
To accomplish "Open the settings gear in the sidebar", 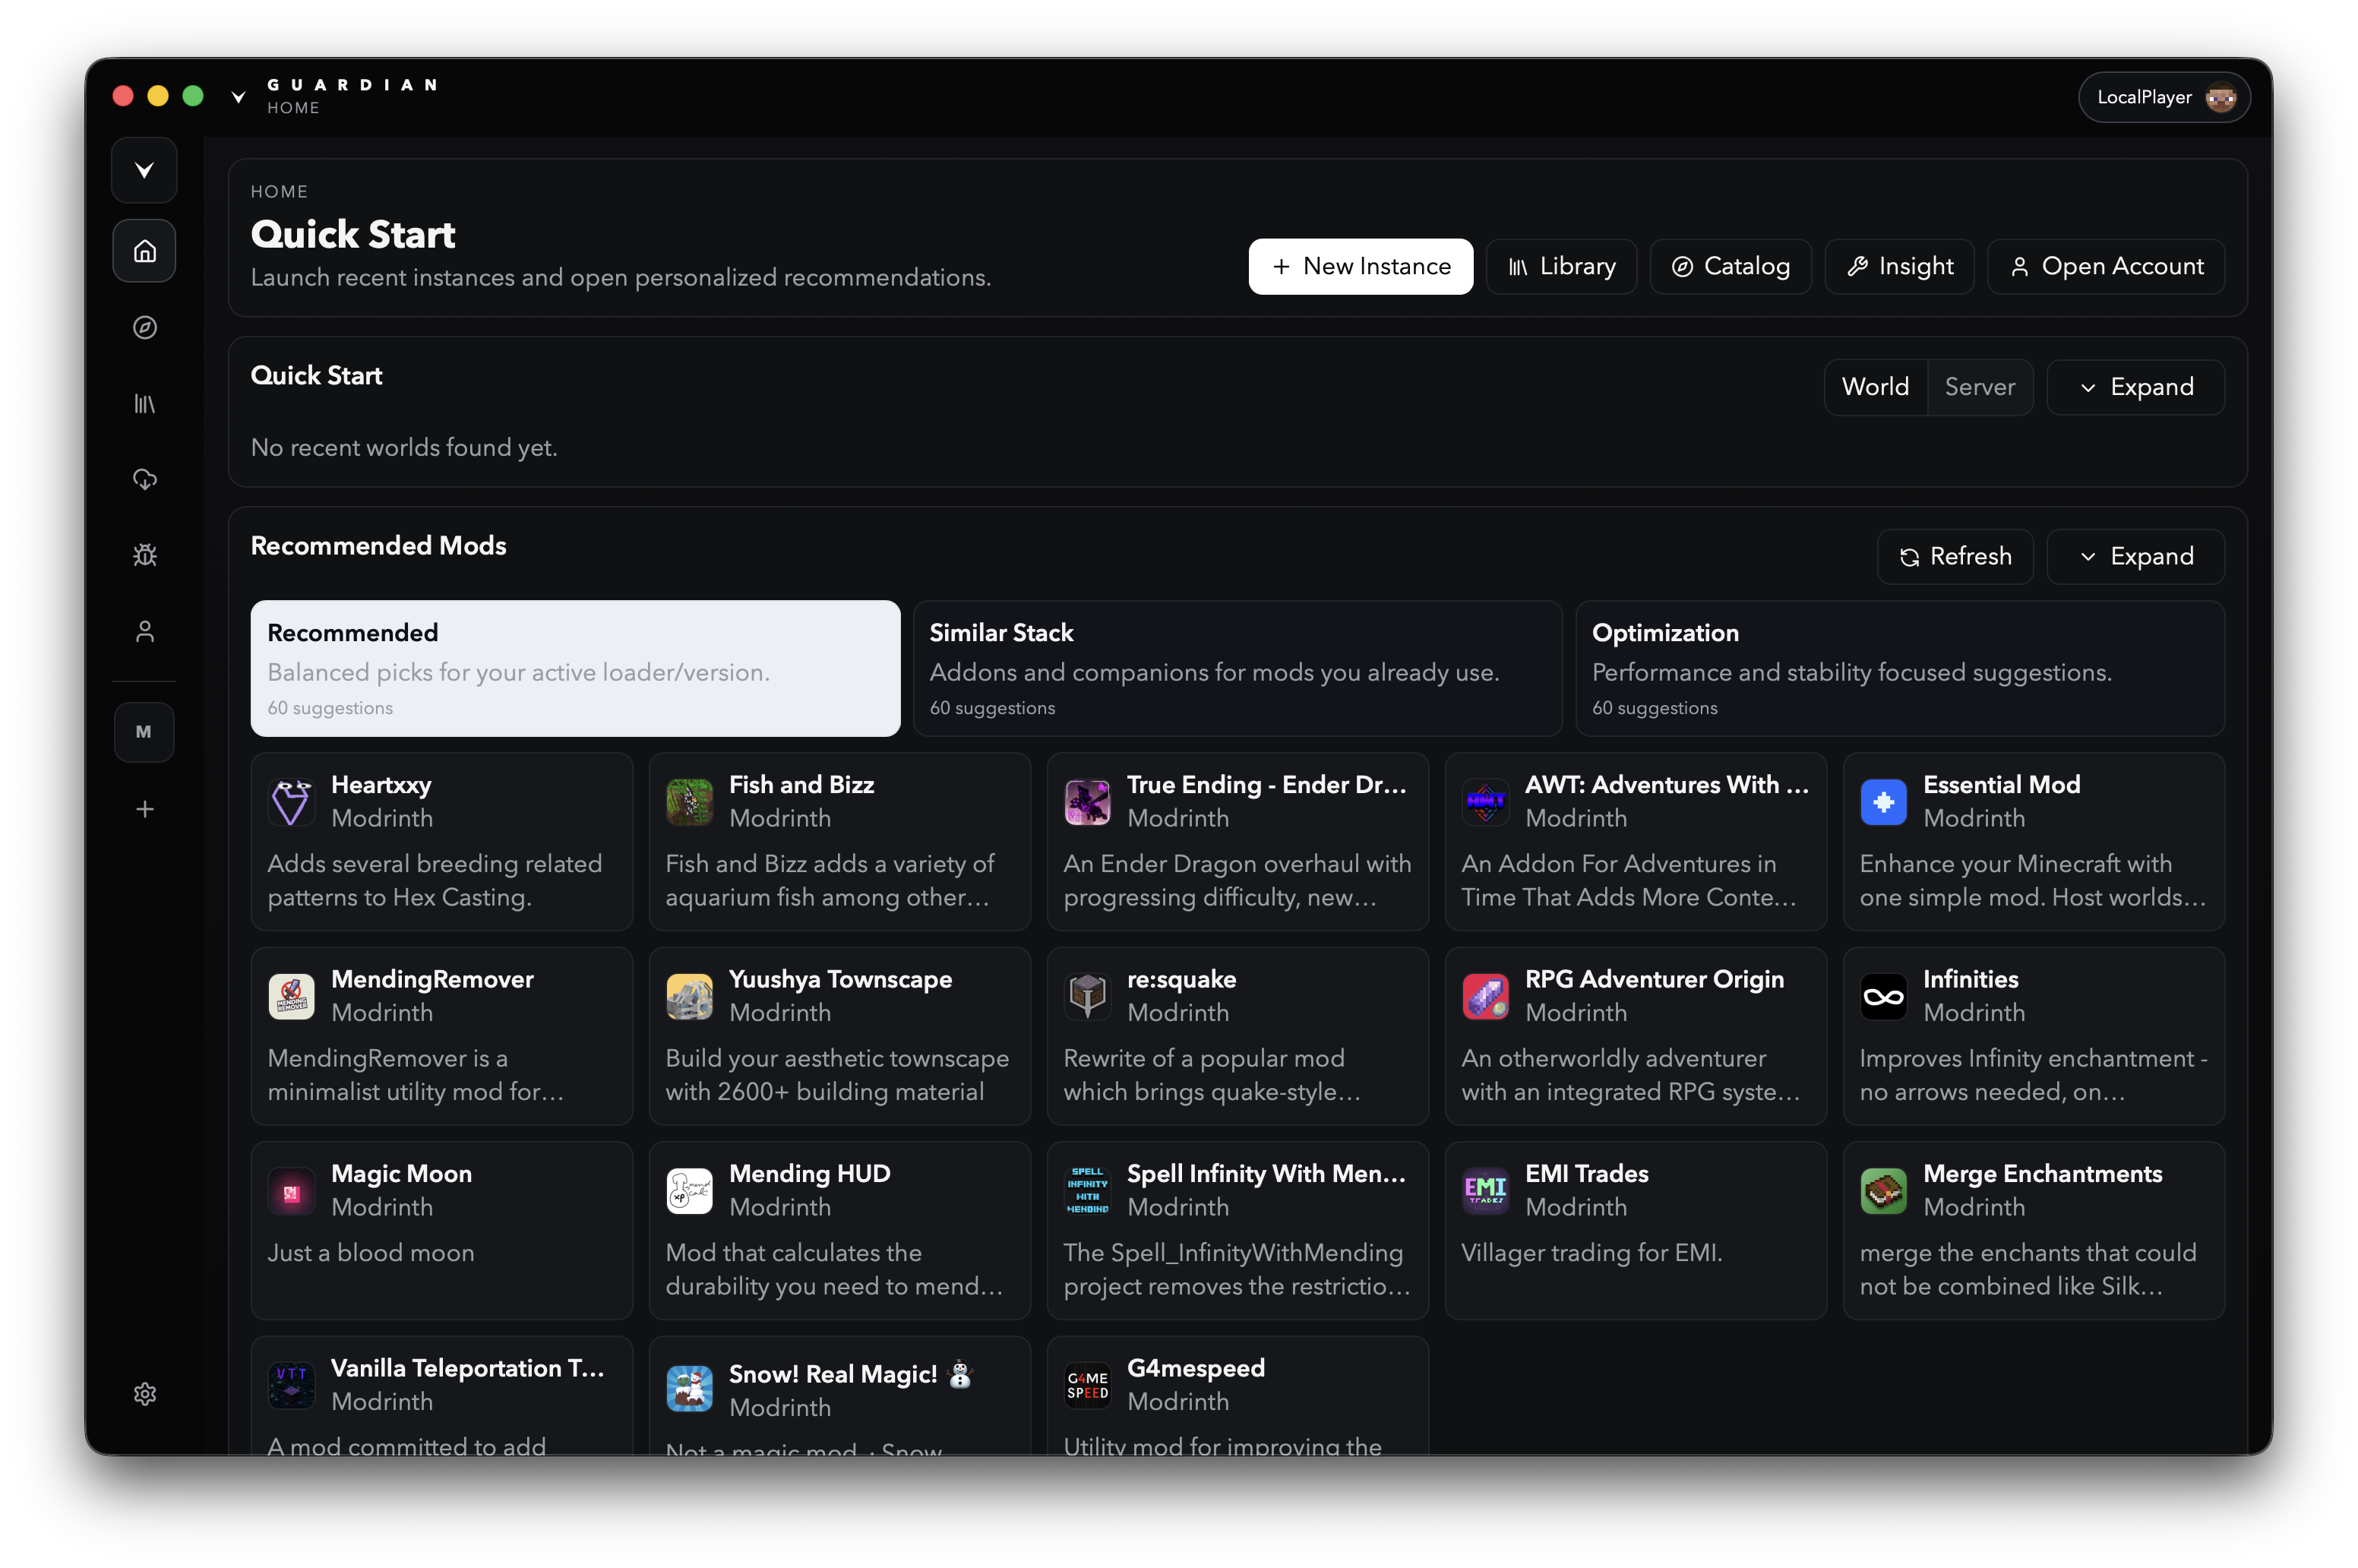I will [145, 1394].
